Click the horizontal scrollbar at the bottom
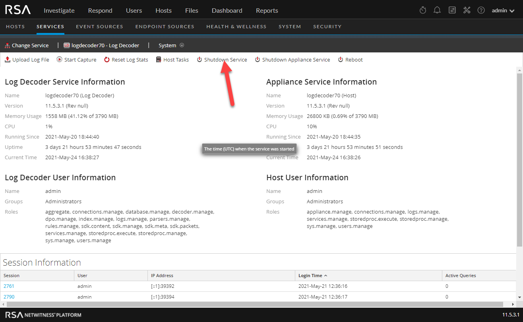This screenshot has height=322, width=523. click(x=254, y=304)
